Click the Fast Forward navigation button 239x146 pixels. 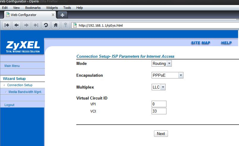point(36,25)
